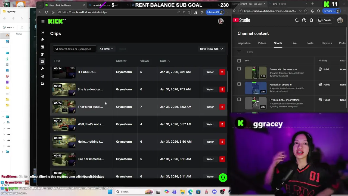Open the wrench settings icon in Kick sidebar
The width and height of the screenshot is (348, 196).
(42, 69)
